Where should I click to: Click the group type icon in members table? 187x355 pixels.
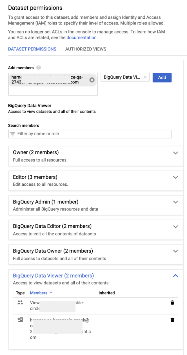(x=20, y=302)
